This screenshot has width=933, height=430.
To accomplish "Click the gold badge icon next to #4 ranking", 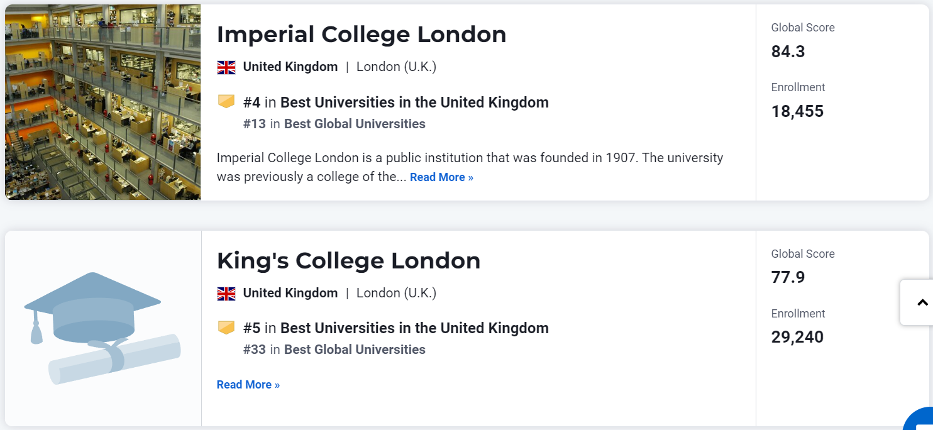I will click(226, 101).
